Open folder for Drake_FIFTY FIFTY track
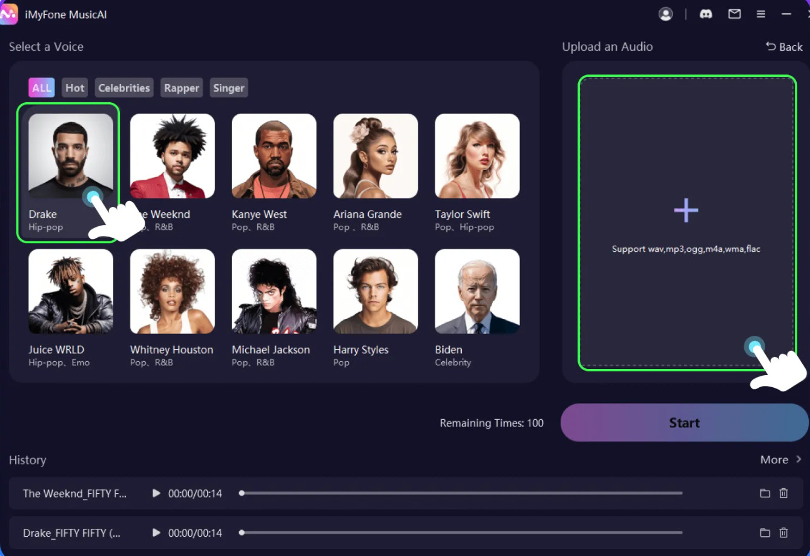This screenshot has height=556, width=810. pos(765,533)
